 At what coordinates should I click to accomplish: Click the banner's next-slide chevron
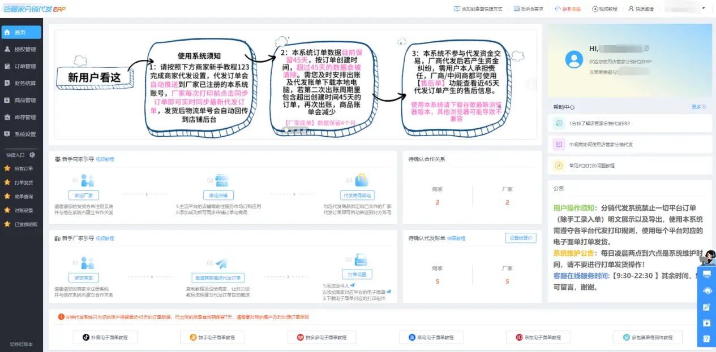point(531,84)
